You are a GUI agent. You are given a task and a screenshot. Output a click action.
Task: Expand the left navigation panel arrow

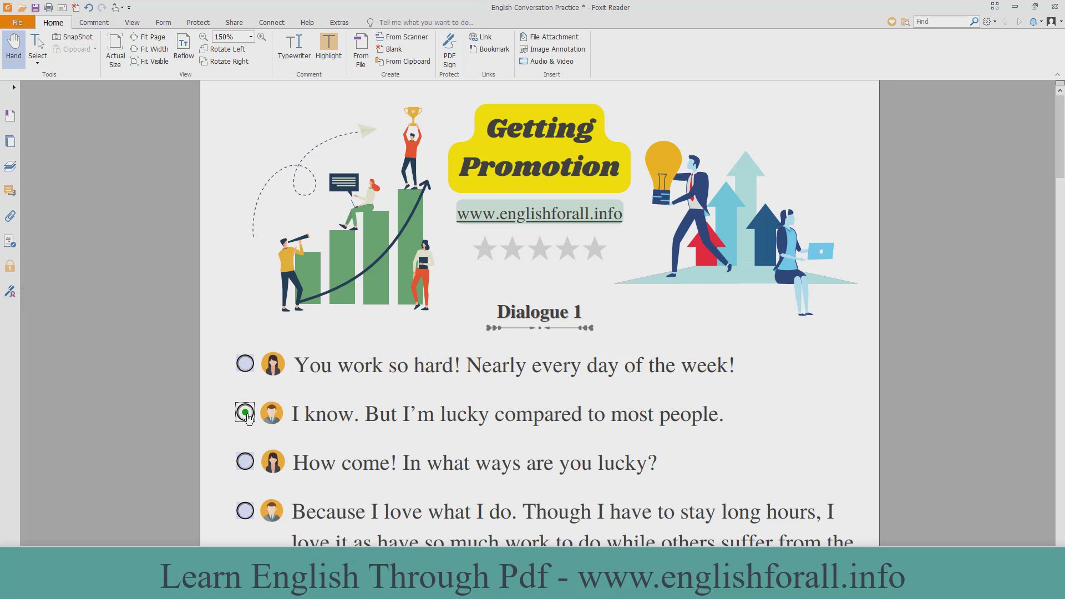click(x=13, y=87)
